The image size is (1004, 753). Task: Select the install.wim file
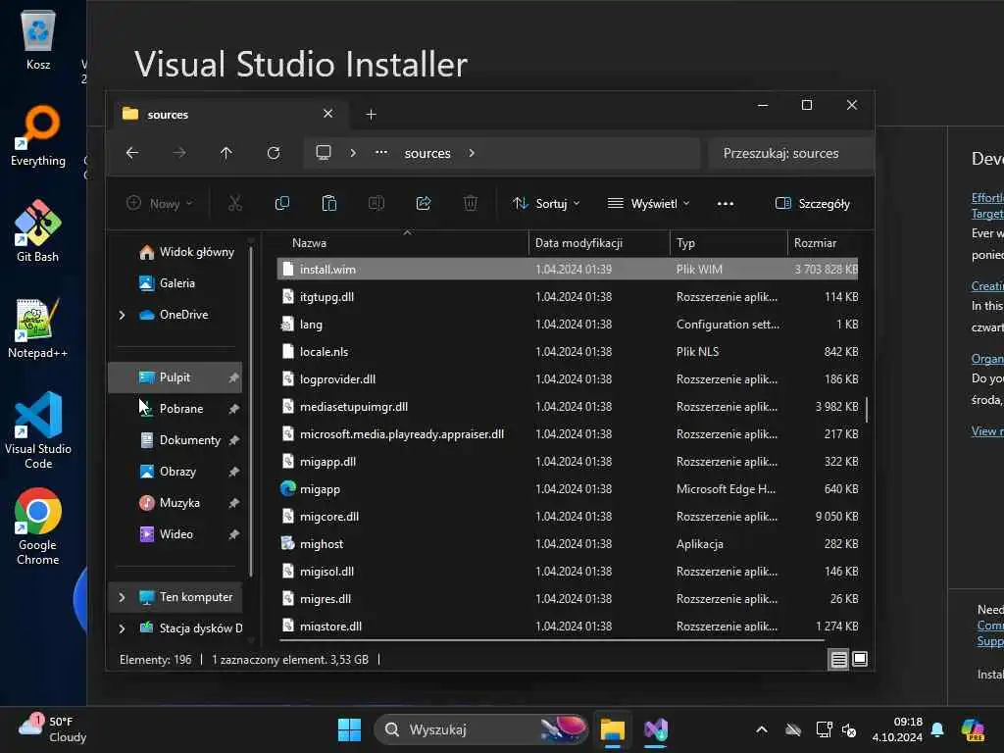pos(568,269)
